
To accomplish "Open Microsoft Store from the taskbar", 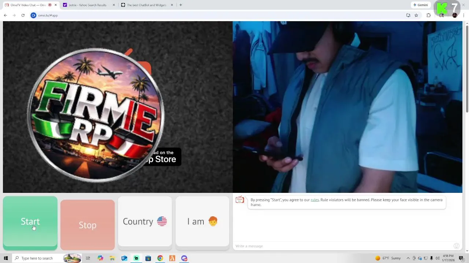I will [x=148, y=258].
